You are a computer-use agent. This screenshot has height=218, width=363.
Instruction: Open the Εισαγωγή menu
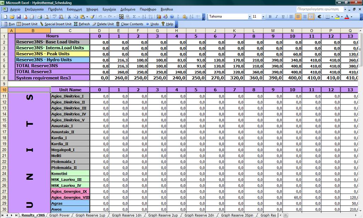[74, 9]
